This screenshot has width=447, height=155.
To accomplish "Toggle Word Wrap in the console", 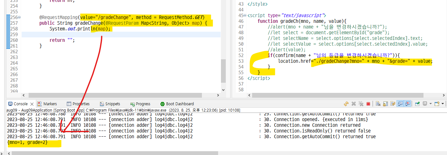I will coord(393,104).
